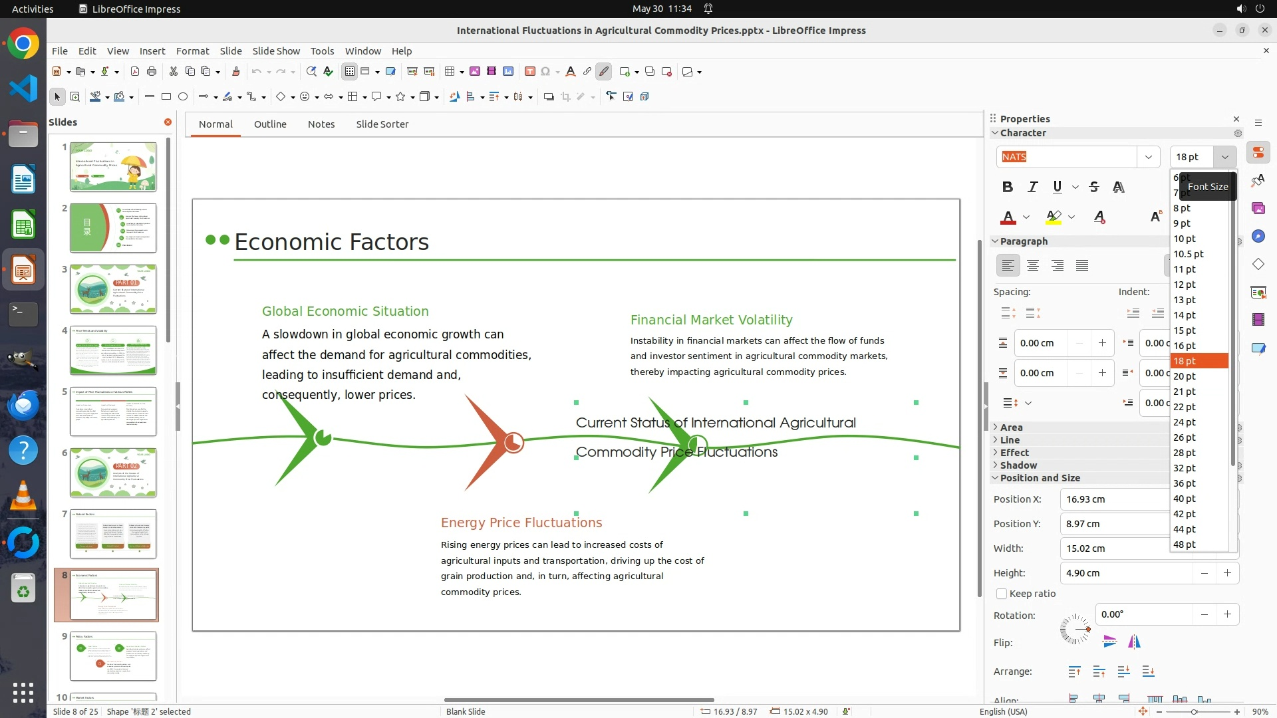Open Visual Studio Code from dock
The width and height of the screenshot is (1277, 718).
23,88
